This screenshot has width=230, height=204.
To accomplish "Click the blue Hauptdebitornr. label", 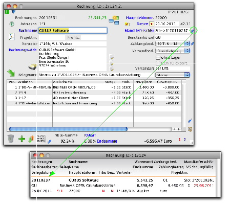I will (x=140, y=18).
